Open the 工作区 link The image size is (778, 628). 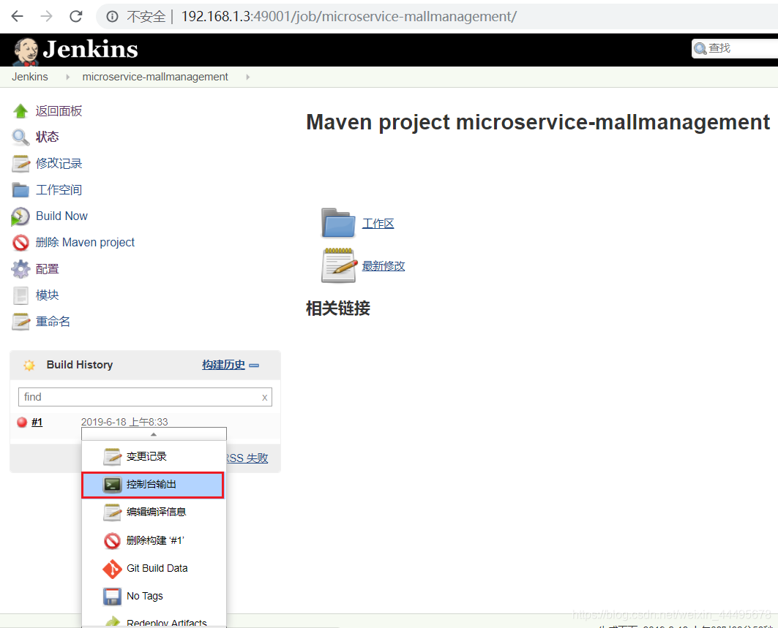pos(378,224)
